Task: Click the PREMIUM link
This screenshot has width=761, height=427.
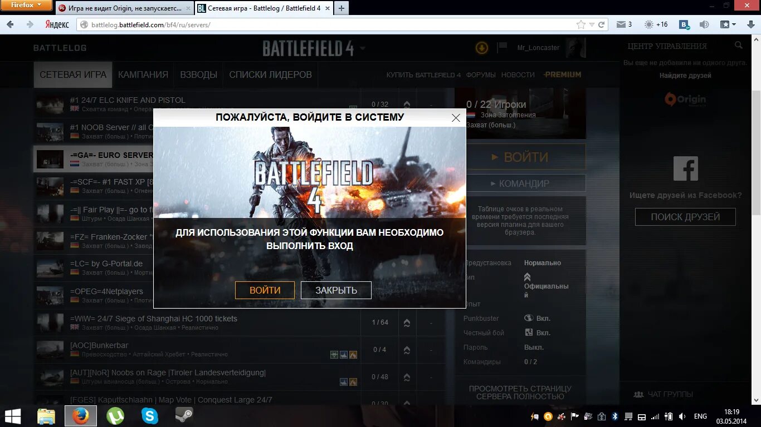Action: [x=563, y=75]
